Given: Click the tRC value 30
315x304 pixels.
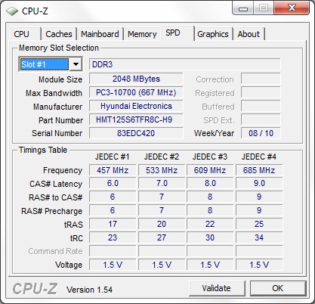Looking at the screenshot, I should [210, 237].
